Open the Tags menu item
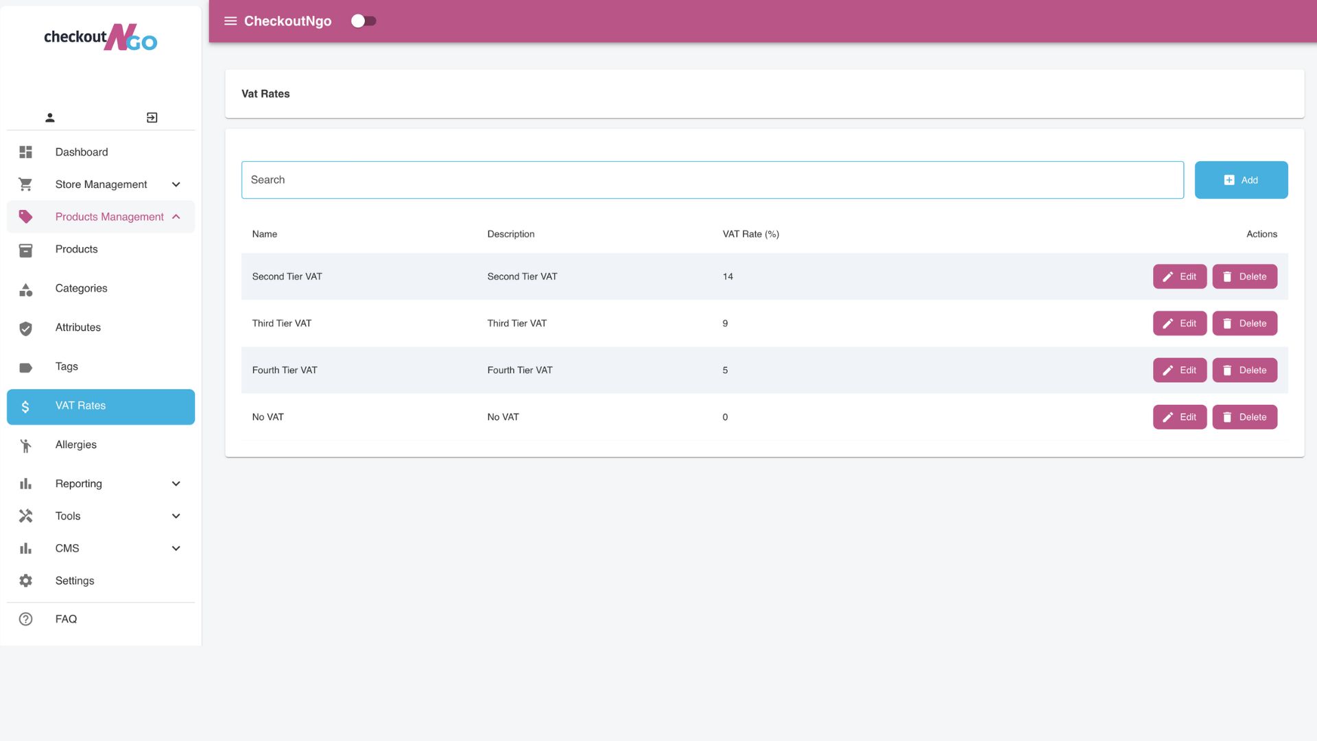 pos(67,366)
